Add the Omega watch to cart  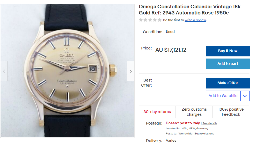(228, 64)
